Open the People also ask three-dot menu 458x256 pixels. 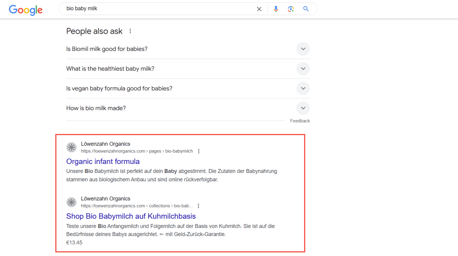(130, 31)
